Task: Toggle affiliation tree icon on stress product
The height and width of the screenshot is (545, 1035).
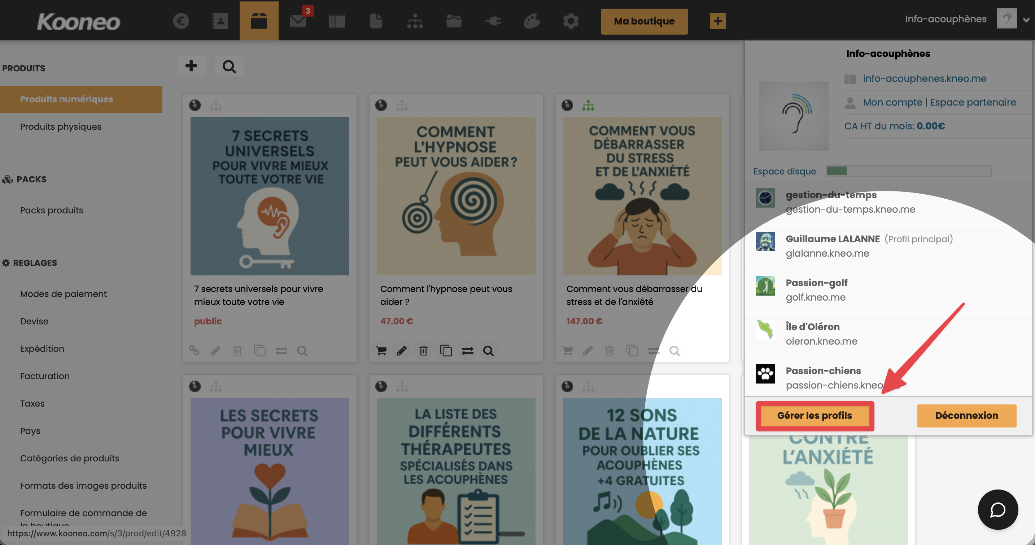Action: (588, 106)
